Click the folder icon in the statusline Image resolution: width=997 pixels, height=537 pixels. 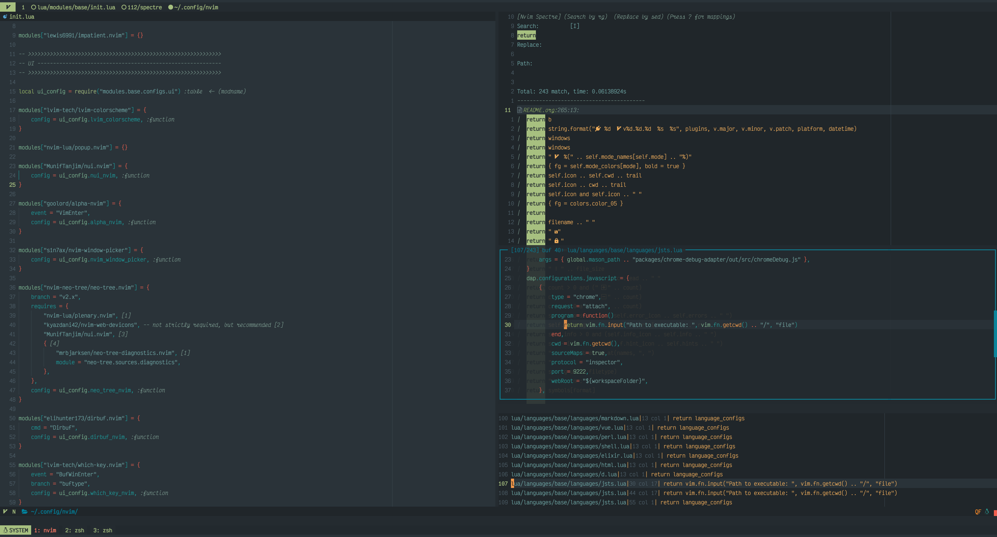click(25, 512)
